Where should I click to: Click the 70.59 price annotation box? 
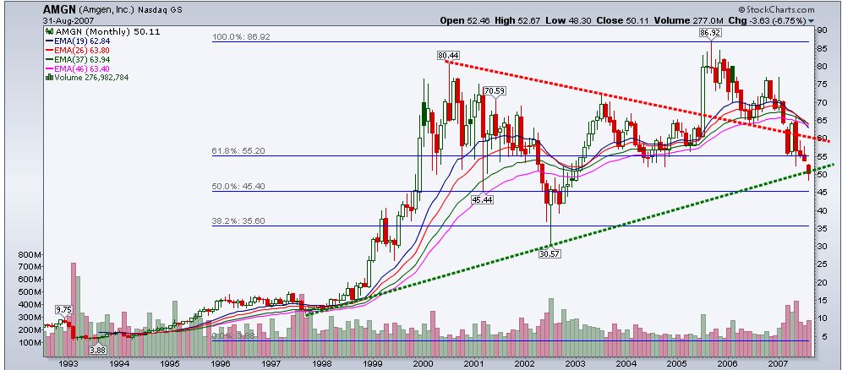[x=495, y=90]
